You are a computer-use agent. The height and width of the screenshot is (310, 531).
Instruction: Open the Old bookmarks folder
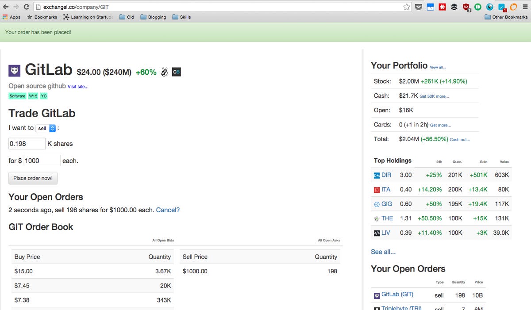(x=127, y=17)
